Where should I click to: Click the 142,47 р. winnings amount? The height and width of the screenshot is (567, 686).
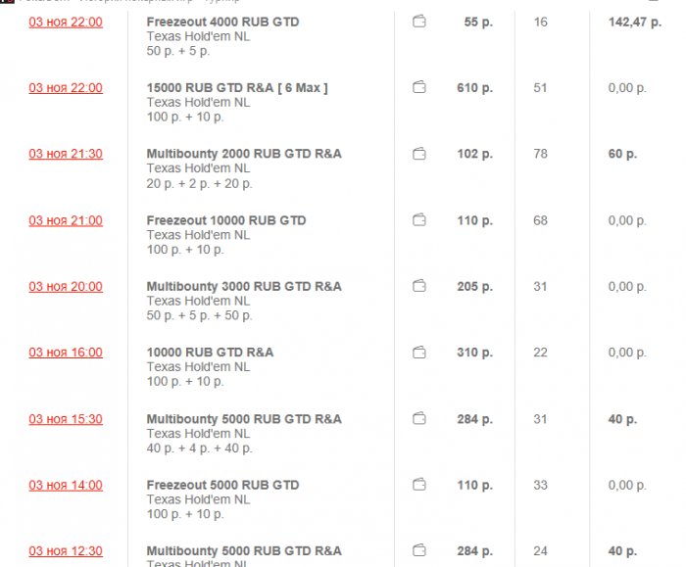click(x=635, y=22)
